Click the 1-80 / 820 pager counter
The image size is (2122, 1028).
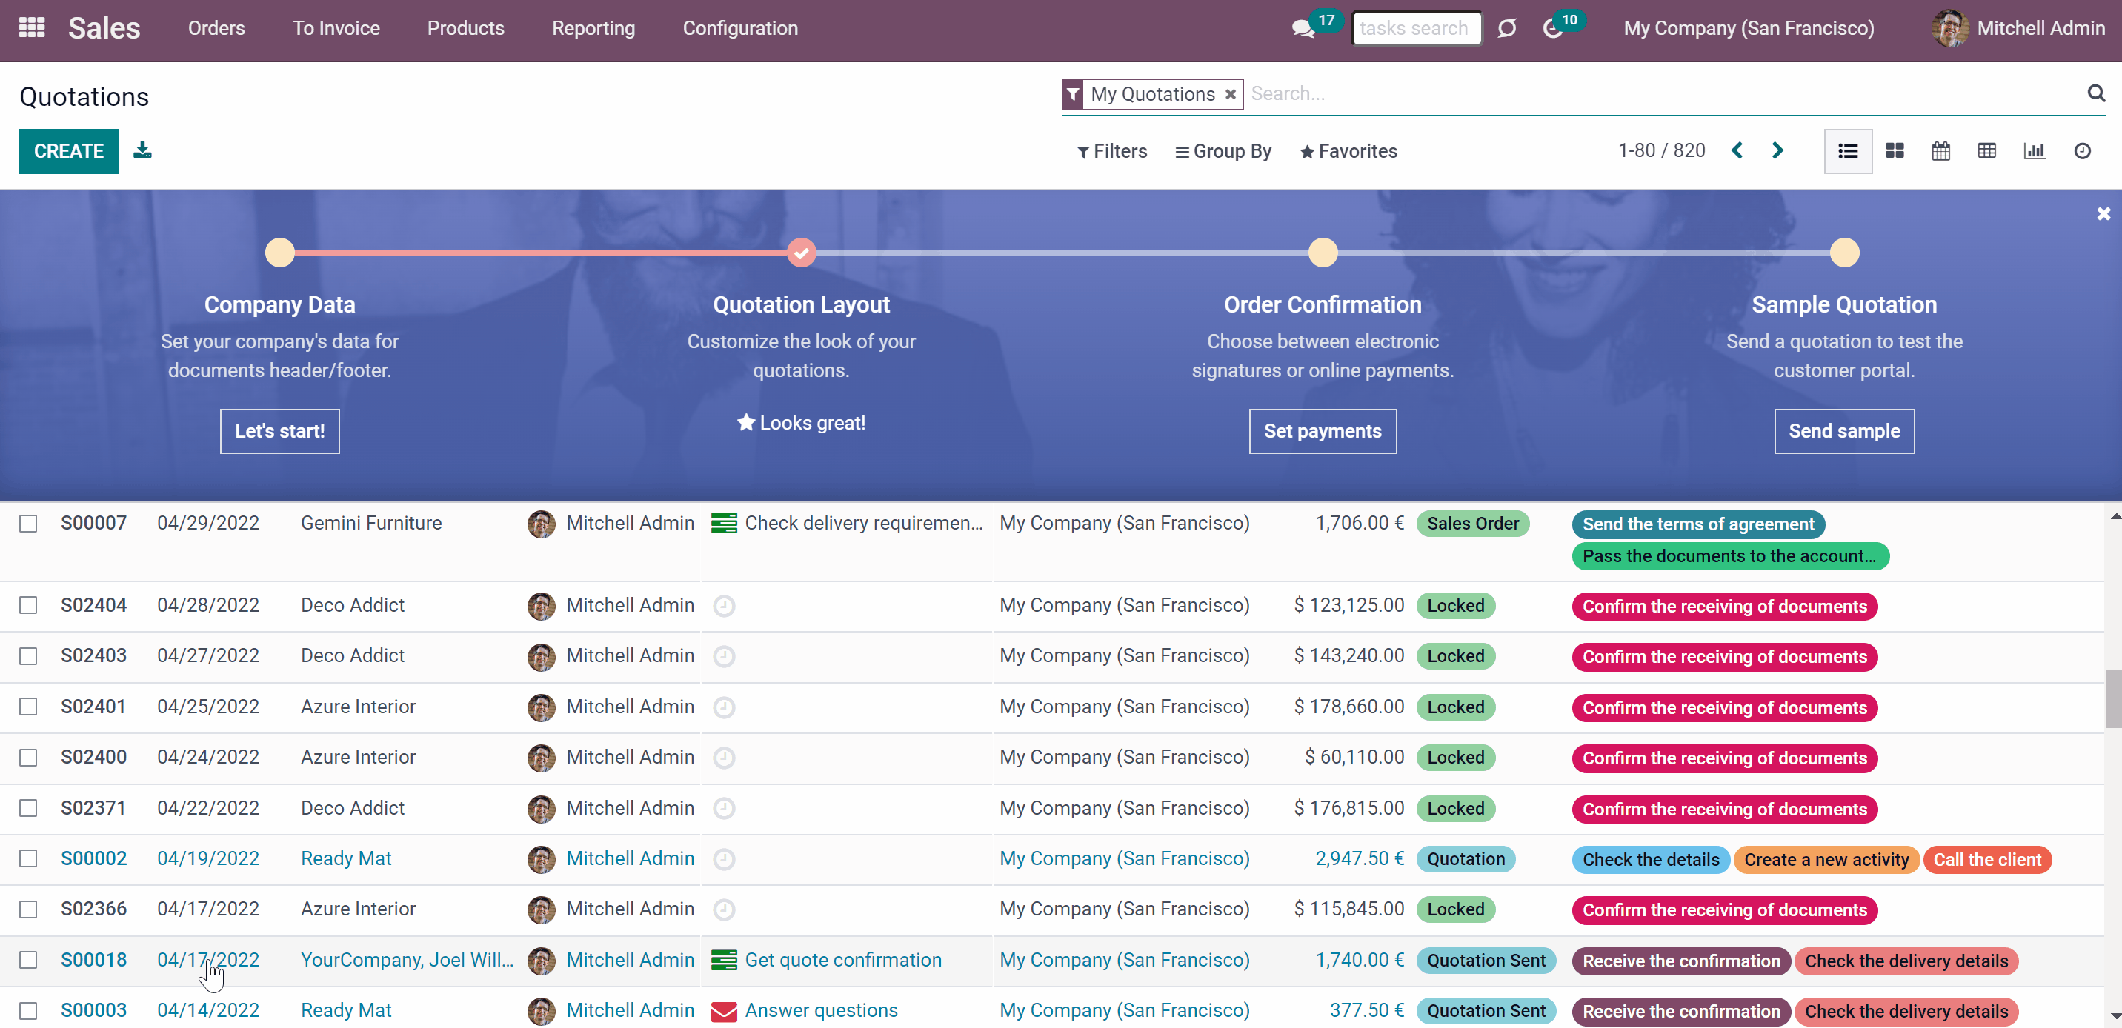[x=1662, y=151]
